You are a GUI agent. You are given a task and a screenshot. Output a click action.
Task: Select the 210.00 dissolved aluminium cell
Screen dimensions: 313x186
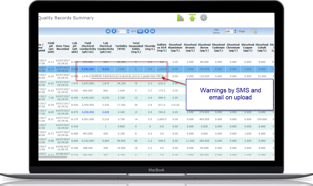175,105
